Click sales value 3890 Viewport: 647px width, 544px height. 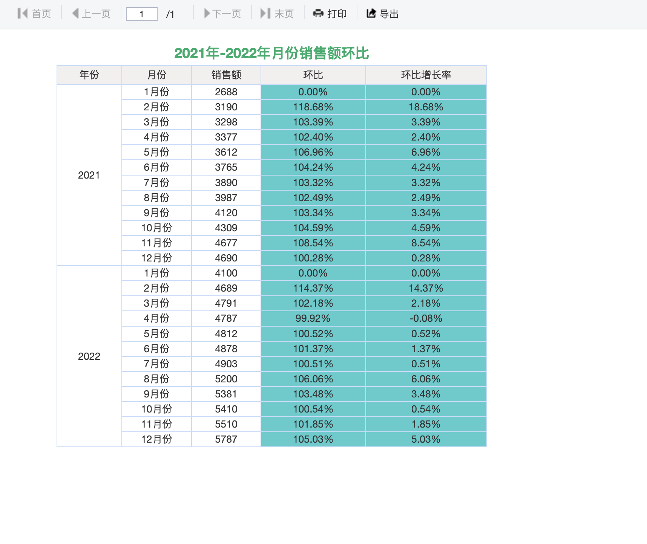click(226, 183)
